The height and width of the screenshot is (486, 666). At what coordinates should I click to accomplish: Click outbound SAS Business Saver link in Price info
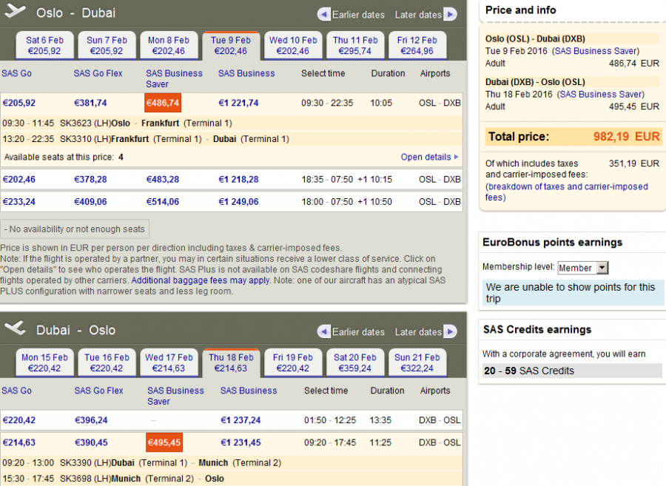tap(601, 50)
